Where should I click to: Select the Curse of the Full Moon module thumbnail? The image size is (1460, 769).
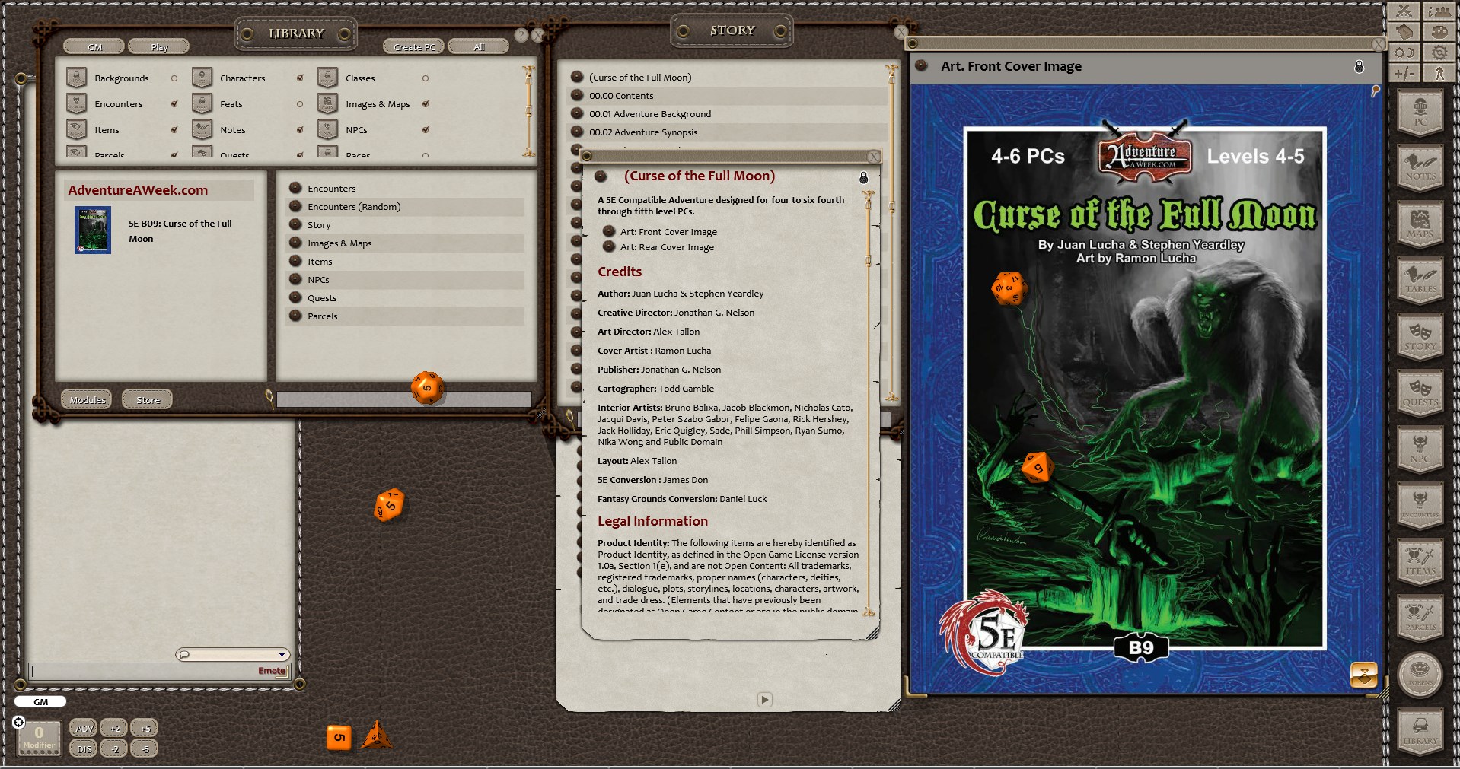tap(91, 230)
